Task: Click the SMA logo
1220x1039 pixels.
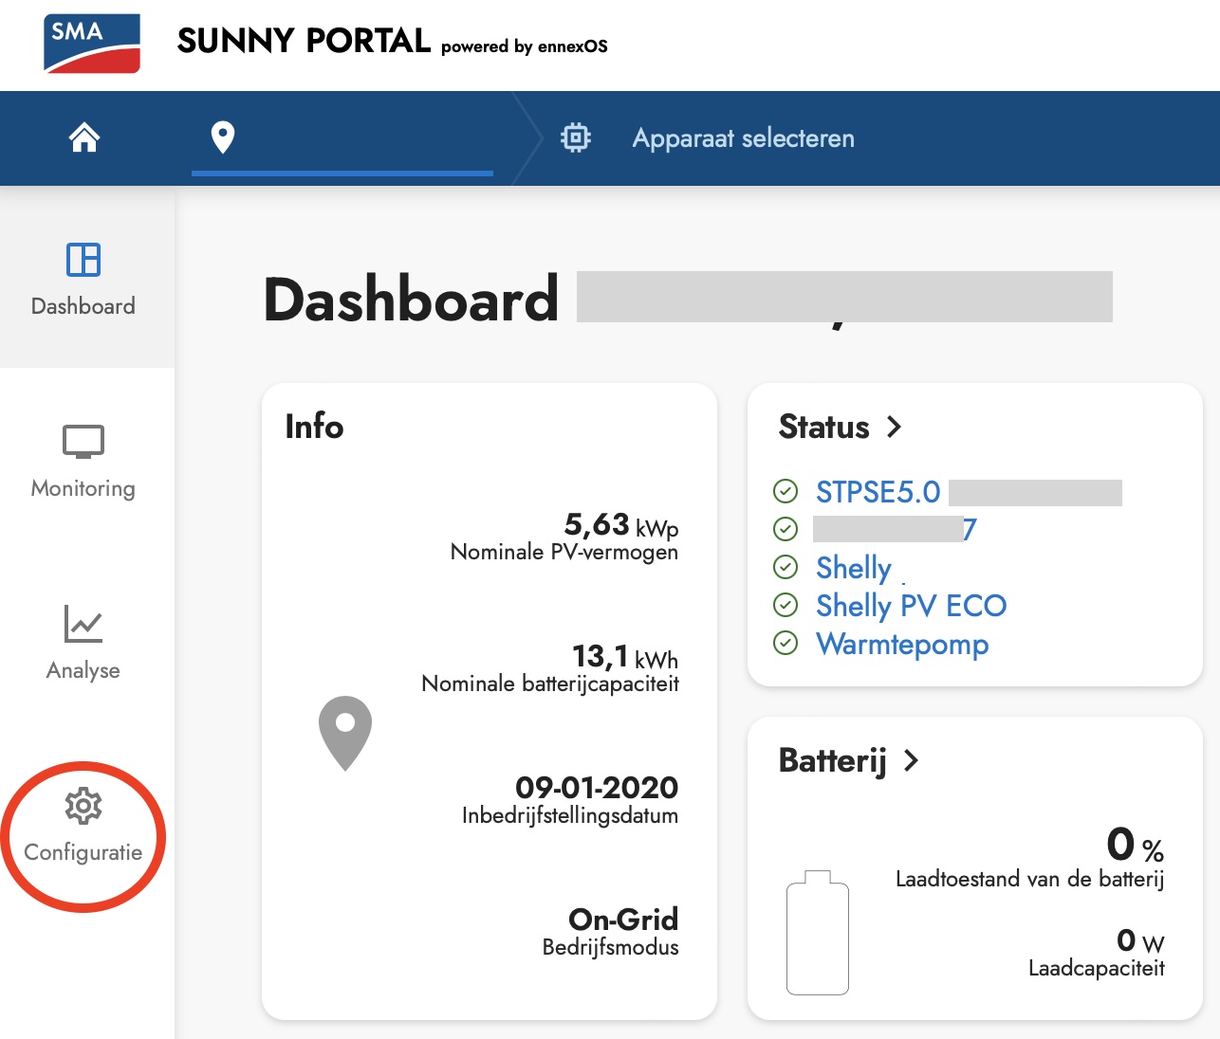Action: coord(92,44)
